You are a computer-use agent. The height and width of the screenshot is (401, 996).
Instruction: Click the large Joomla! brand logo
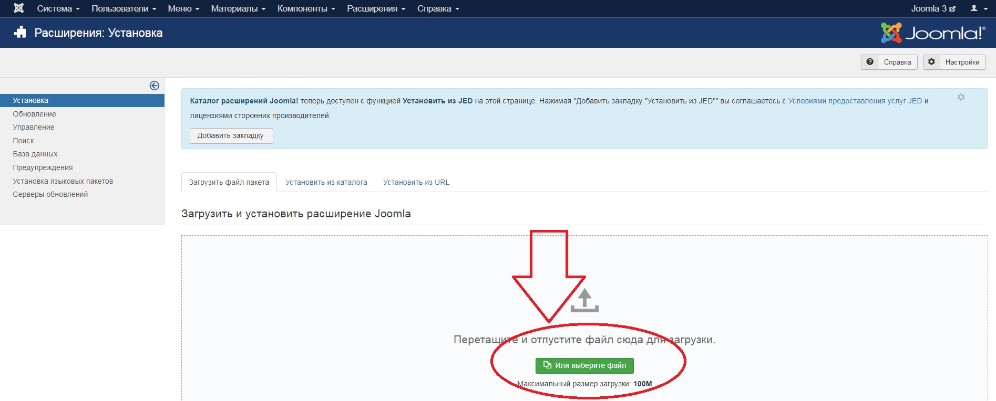pos(933,33)
